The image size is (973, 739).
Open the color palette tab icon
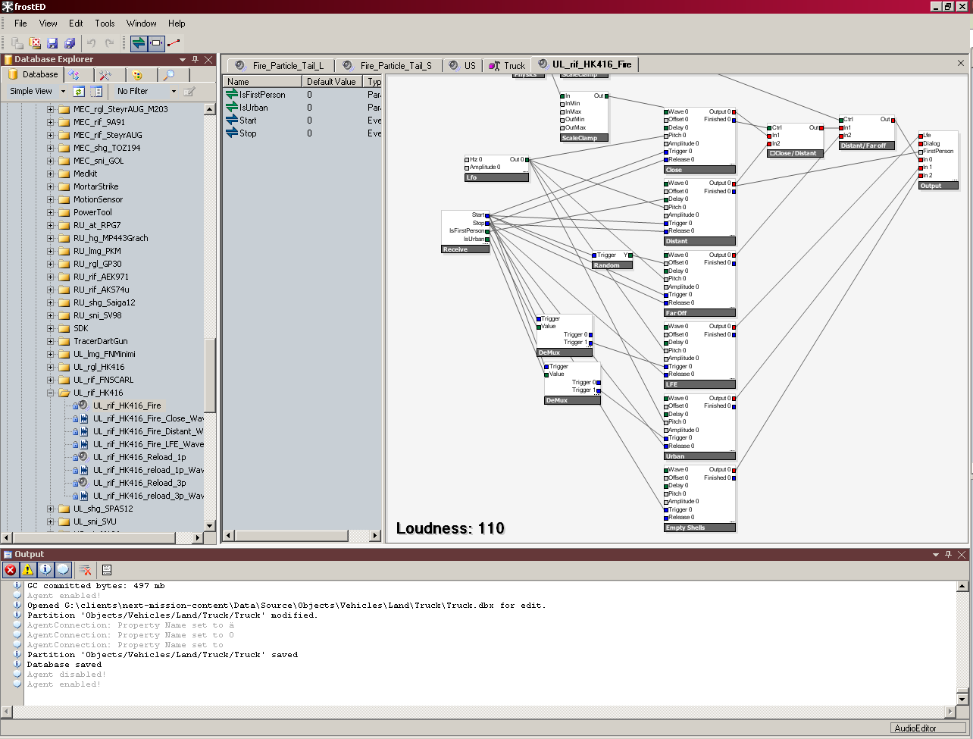137,75
